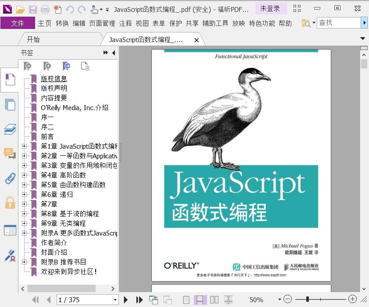The width and height of the screenshot is (369, 307).
Task: Open the 注释 ribbon tab
Action: click(125, 23)
